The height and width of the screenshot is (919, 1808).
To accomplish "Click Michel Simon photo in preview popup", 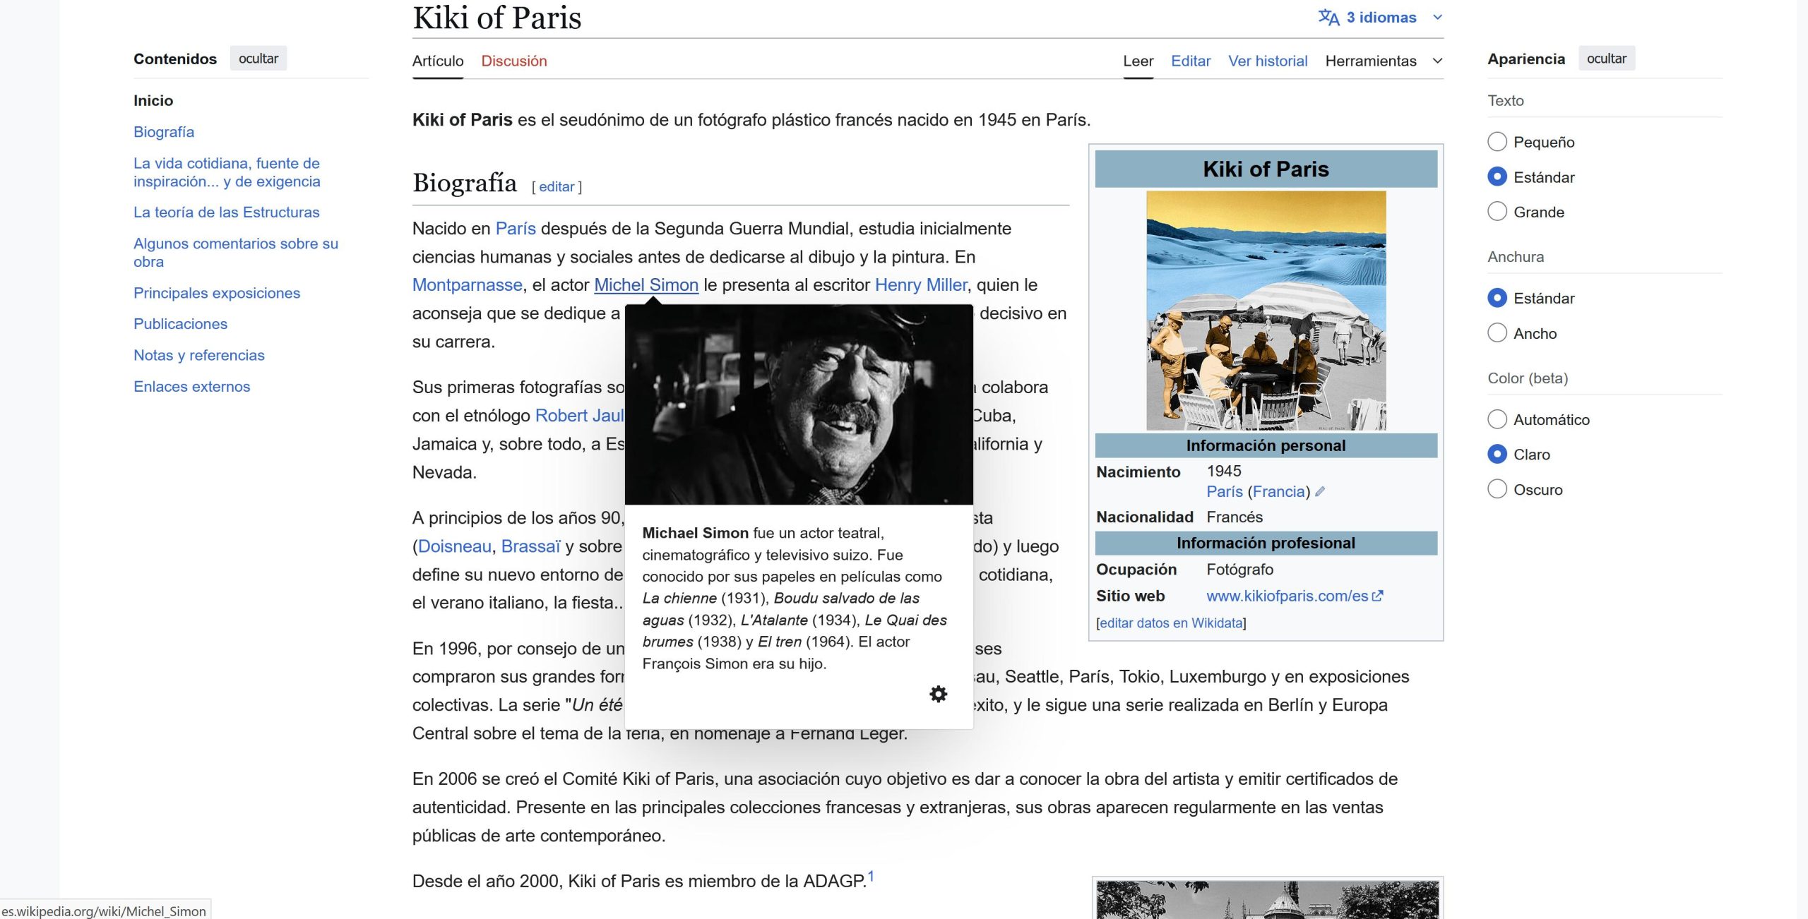I will pyautogui.click(x=799, y=404).
